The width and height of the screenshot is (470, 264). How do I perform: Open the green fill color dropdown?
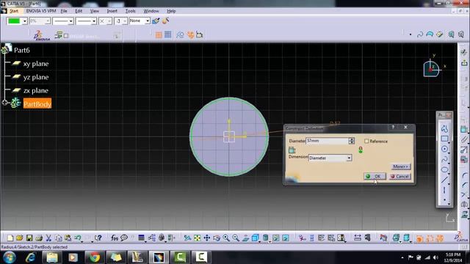tap(24, 21)
